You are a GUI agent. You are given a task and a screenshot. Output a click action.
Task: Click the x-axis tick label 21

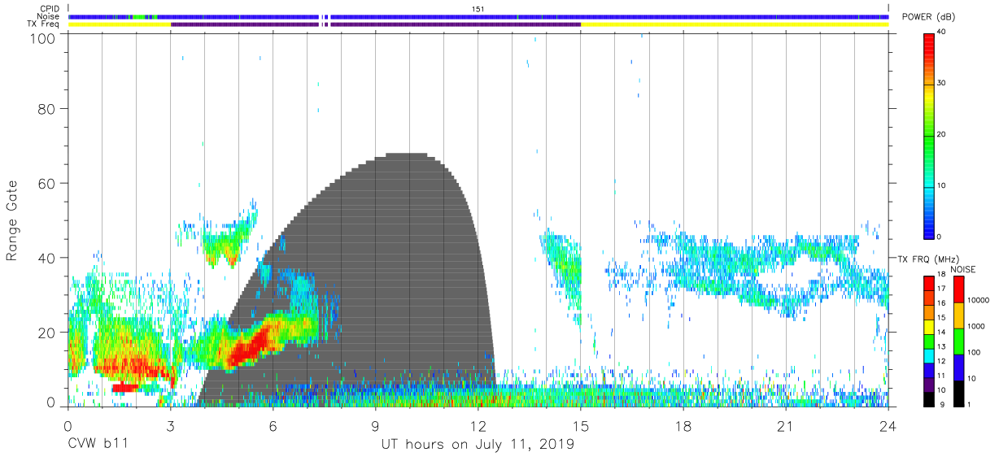(x=786, y=426)
